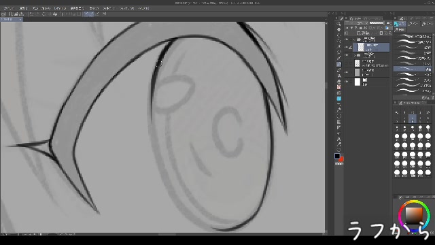Select the magic wand Auto select tool
The image size is (435, 245).
tap(338, 47)
